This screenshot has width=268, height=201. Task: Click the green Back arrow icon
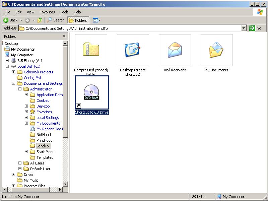6,20
